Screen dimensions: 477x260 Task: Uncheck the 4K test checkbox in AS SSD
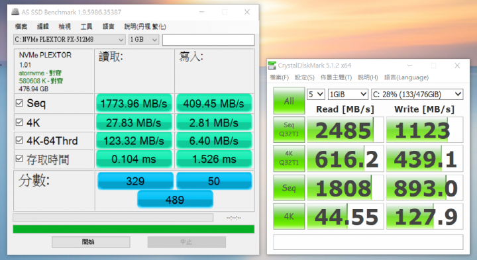[19, 122]
